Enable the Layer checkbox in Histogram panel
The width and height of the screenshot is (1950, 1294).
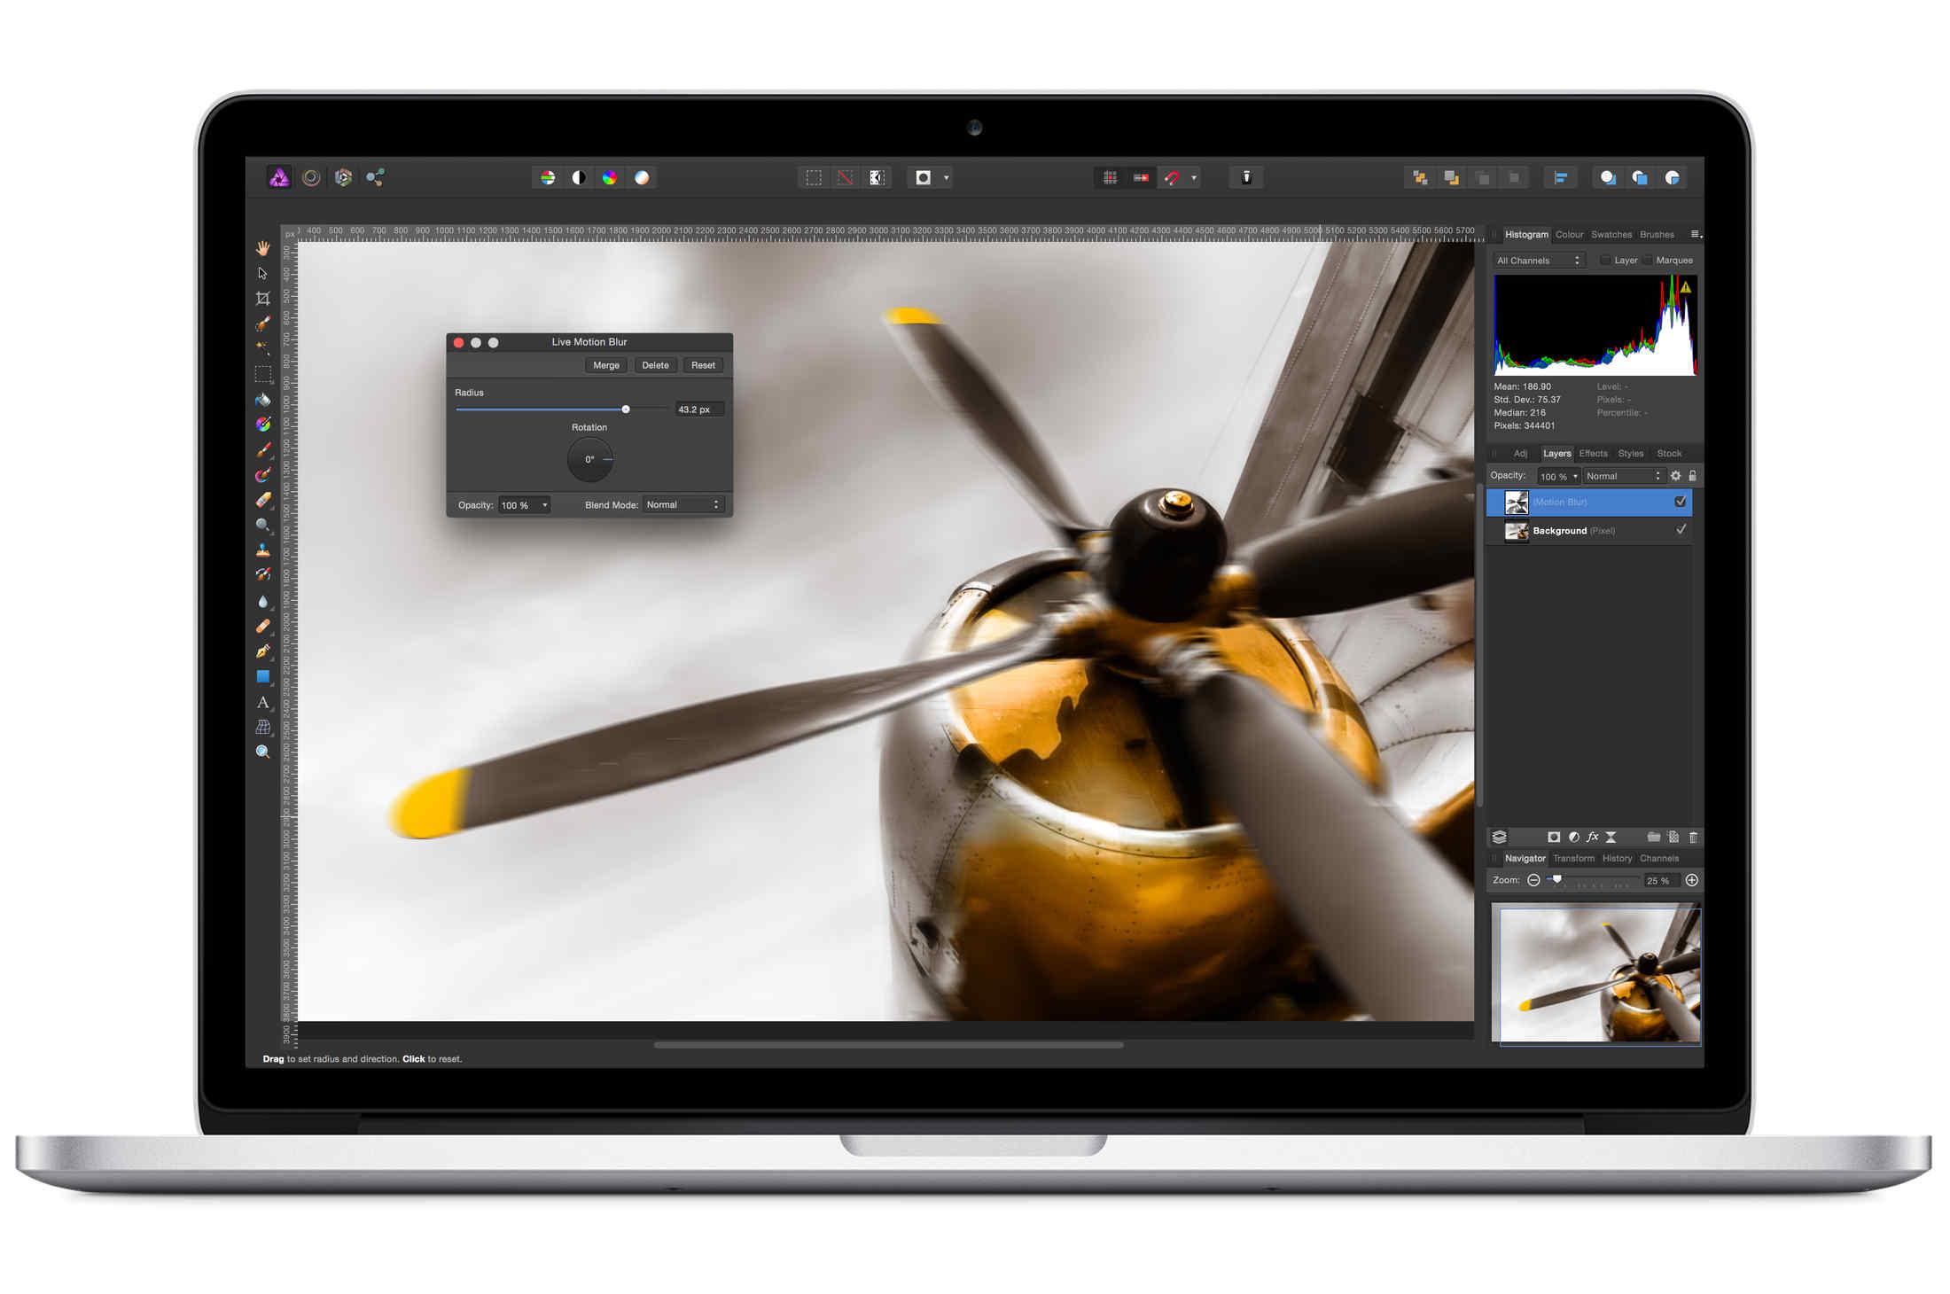tap(1606, 260)
